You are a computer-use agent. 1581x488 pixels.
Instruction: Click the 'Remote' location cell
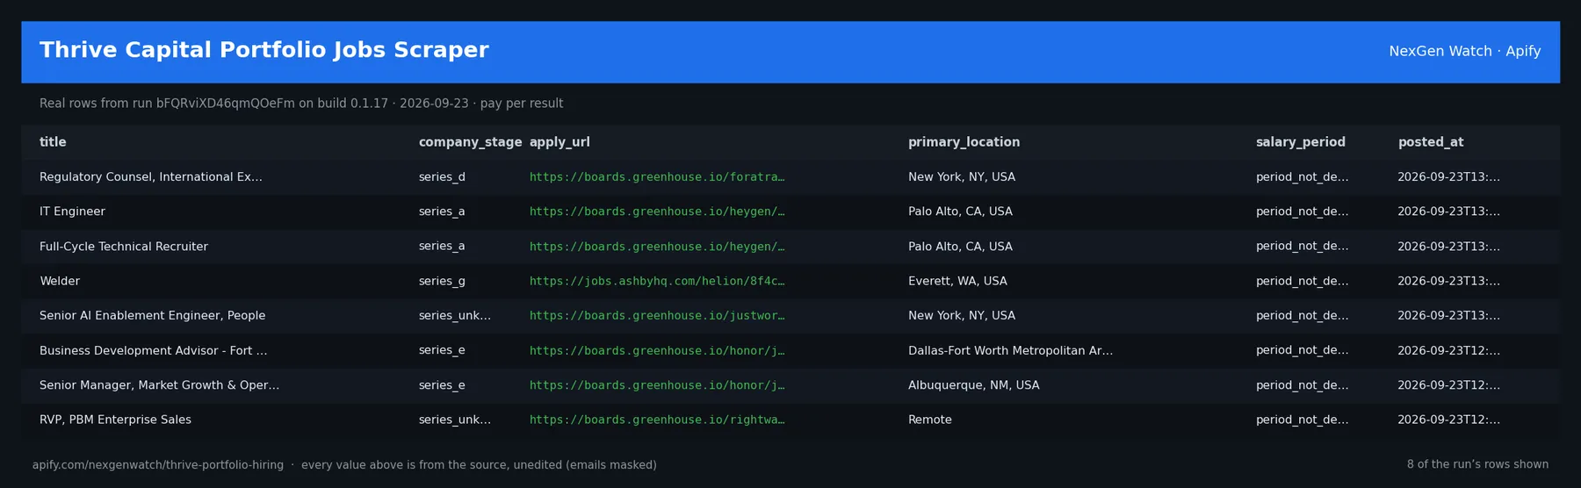pyautogui.click(x=930, y=420)
